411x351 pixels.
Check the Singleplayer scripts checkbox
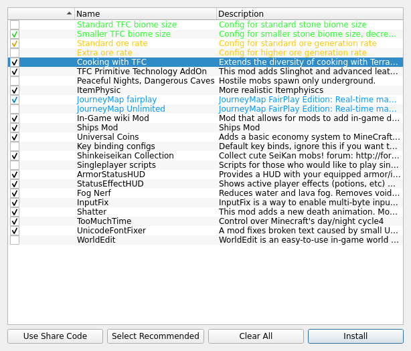[15, 165]
